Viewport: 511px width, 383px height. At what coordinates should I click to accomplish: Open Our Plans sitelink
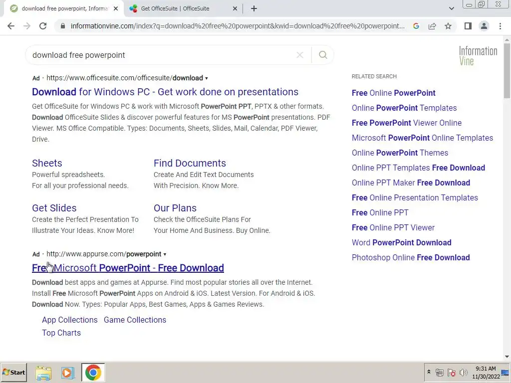[x=175, y=208]
